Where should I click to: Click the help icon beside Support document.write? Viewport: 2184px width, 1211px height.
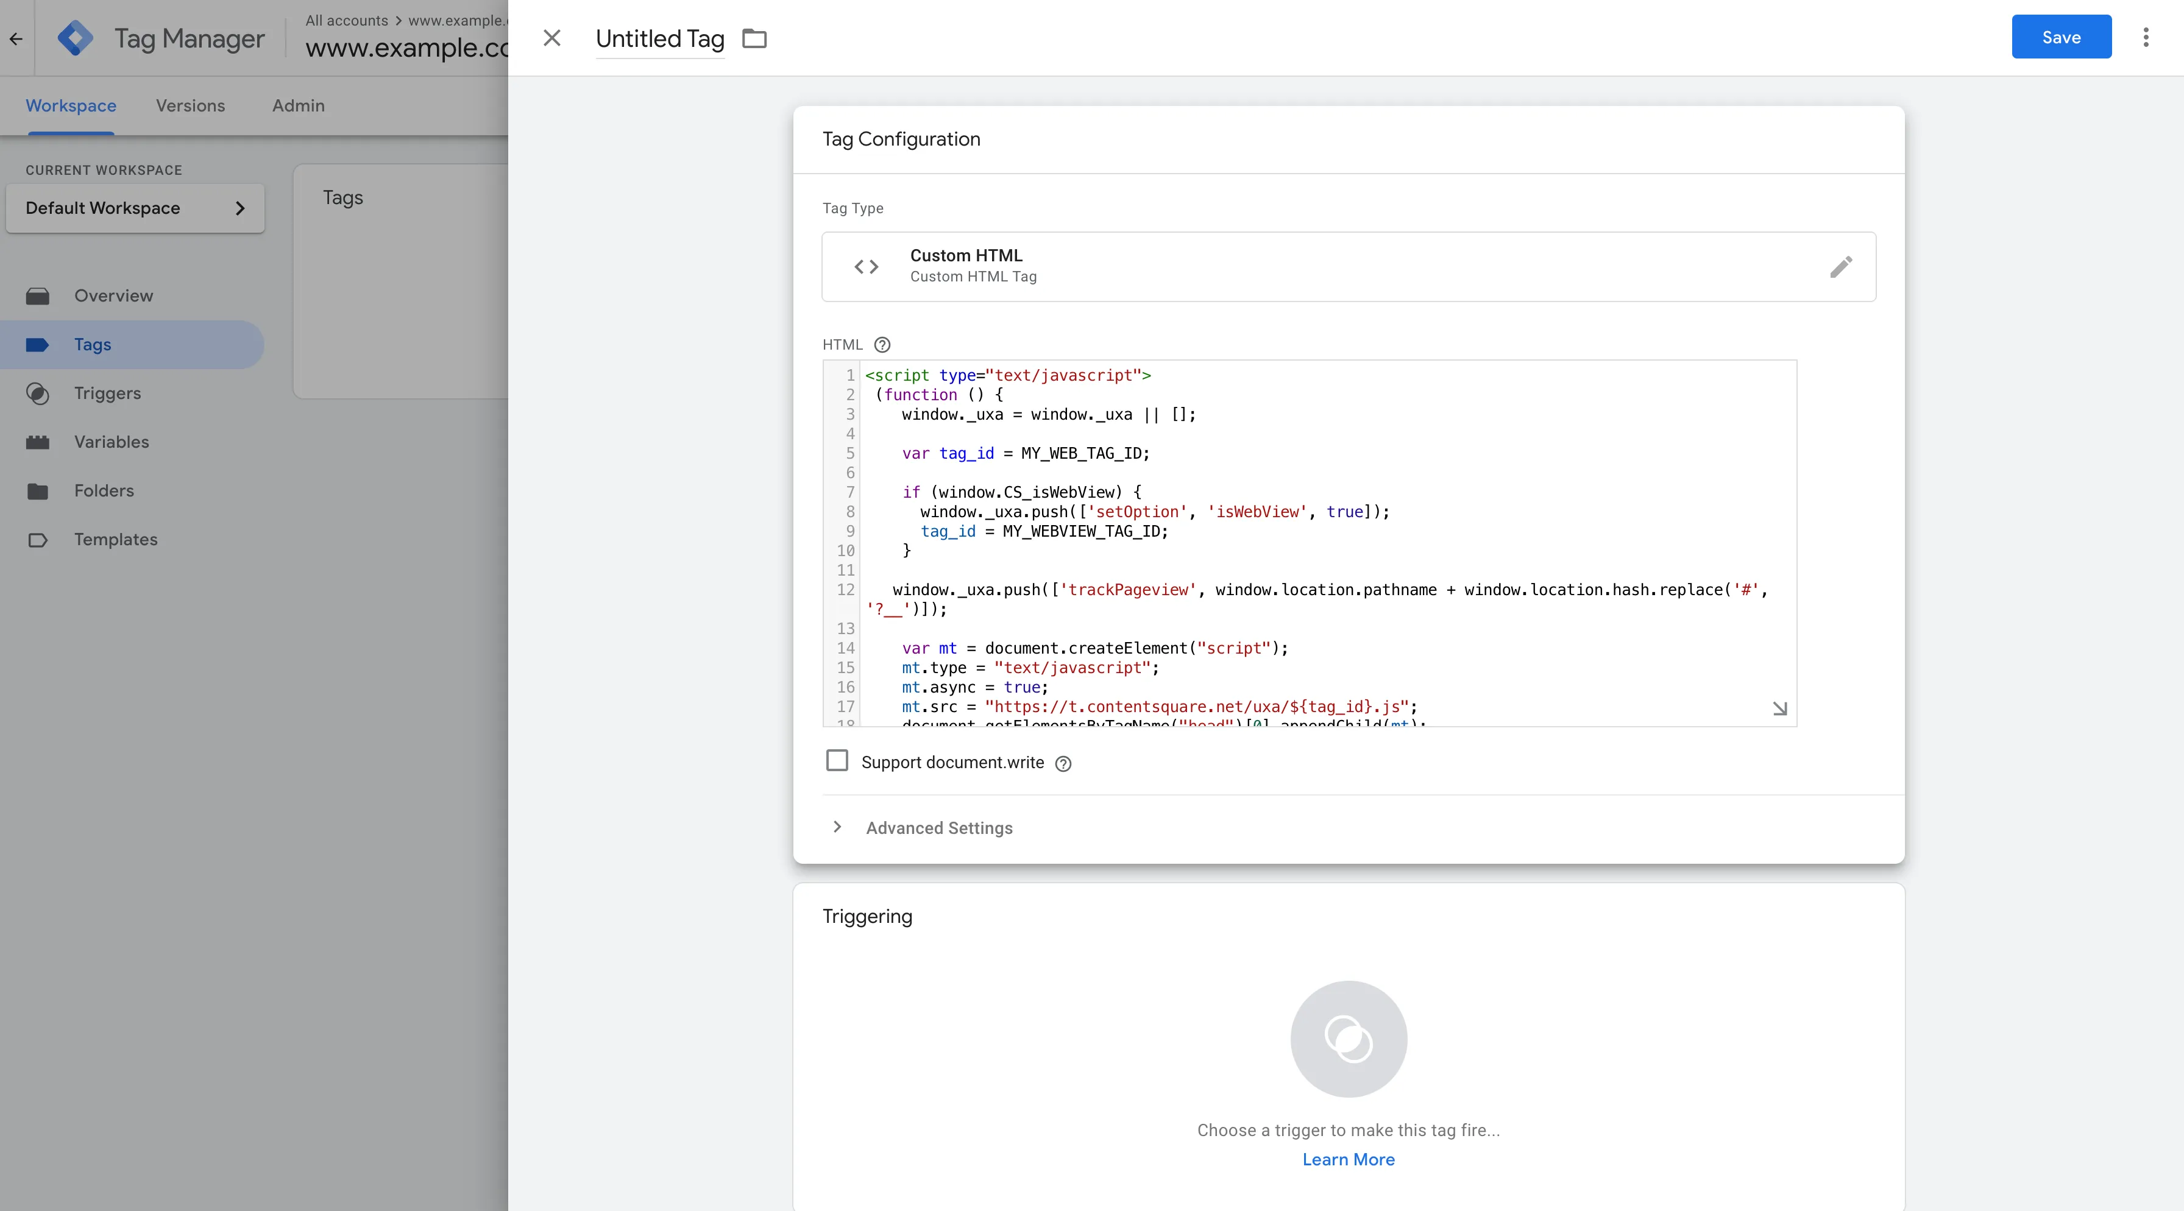[x=1063, y=763]
